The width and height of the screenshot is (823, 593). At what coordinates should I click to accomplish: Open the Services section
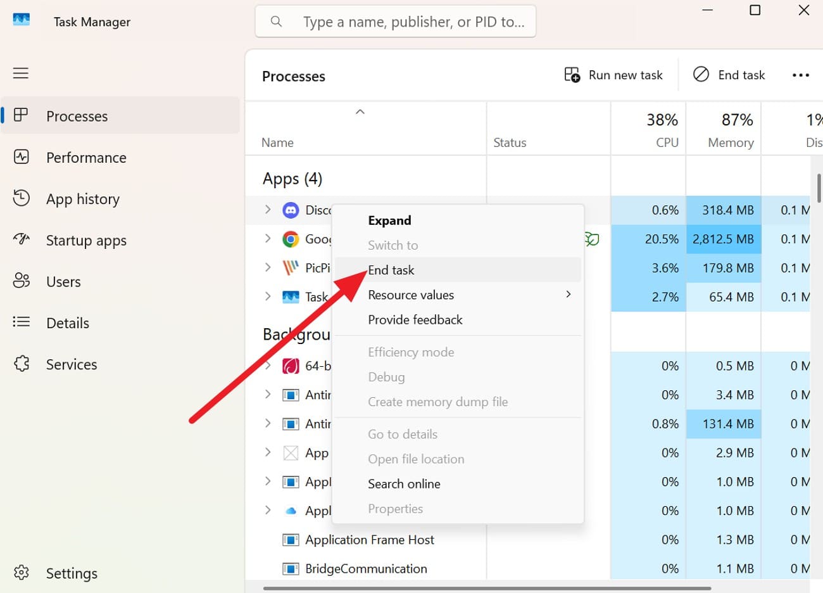(x=71, y=364)
